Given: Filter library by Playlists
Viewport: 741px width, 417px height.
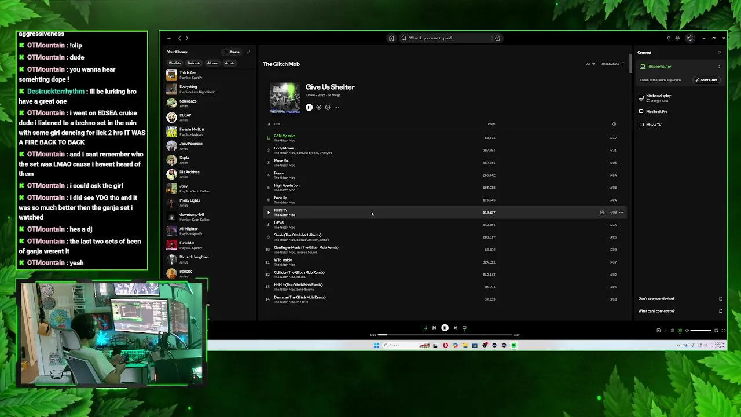Looking at the screenshot, I should pyautogui.click(x=174, y=63).
